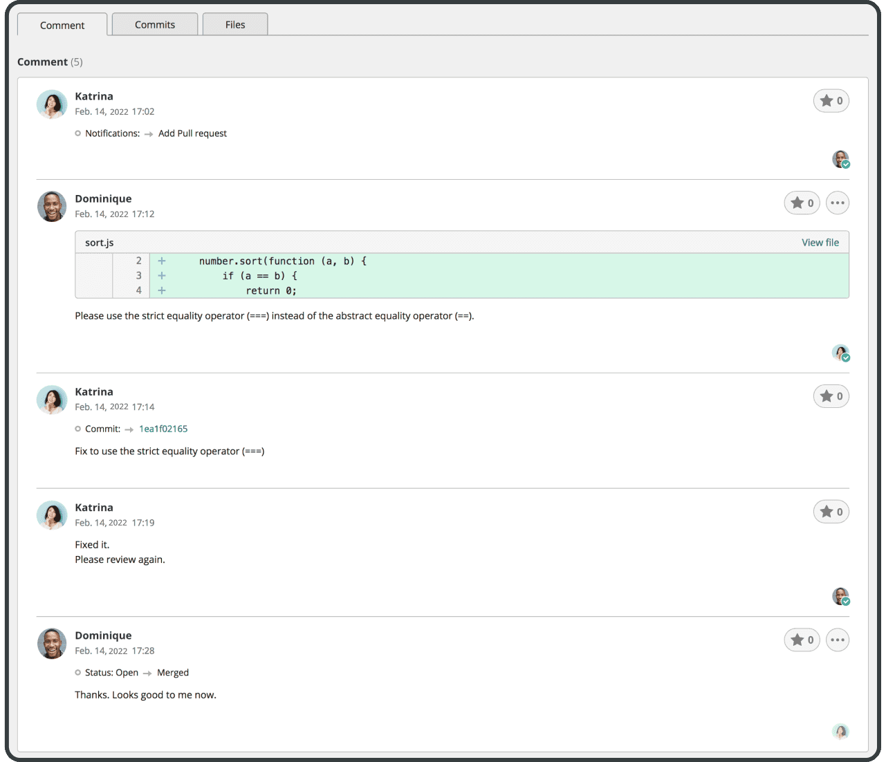Click the reaction avatar below the "Fixed it" comment
Viewport: 886px width, 762px height.
840,596
